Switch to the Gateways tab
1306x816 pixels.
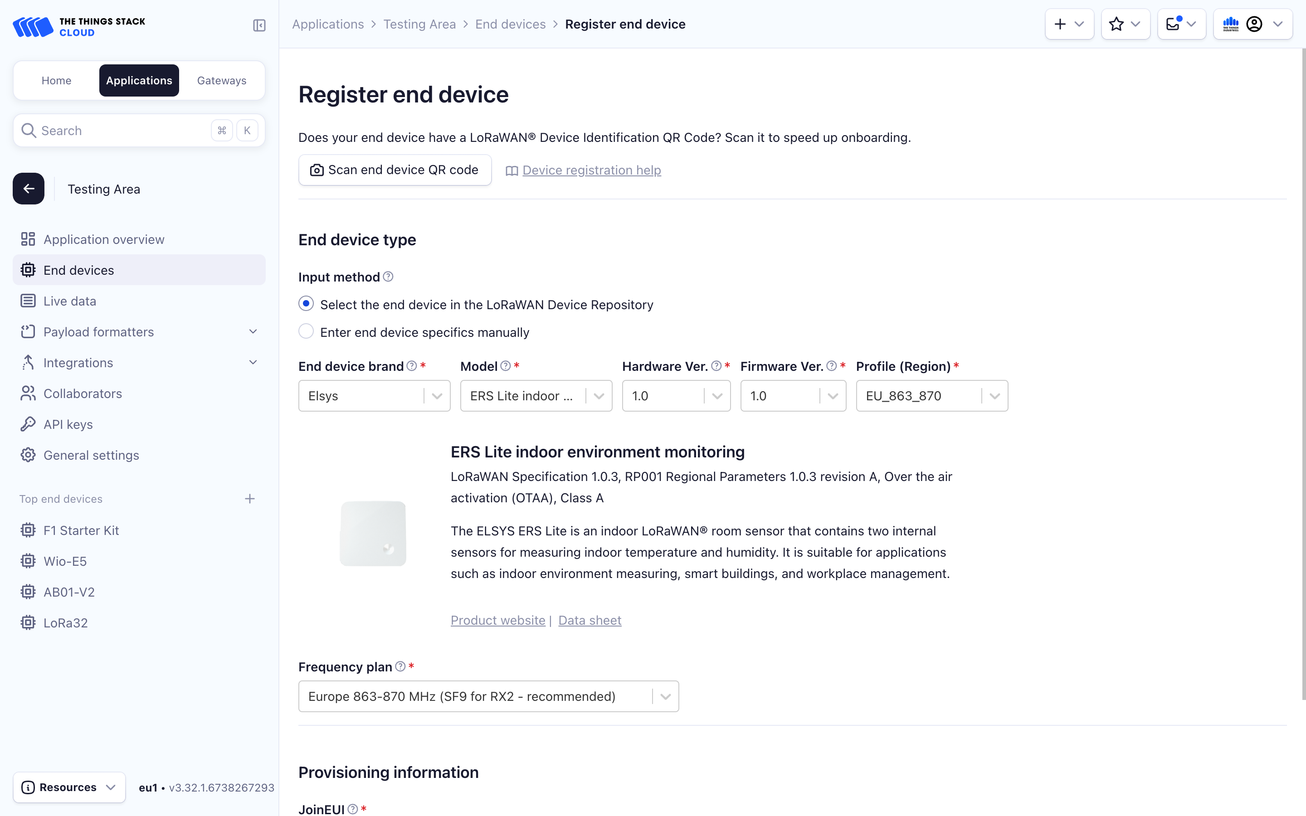click(x=221, y=80)
